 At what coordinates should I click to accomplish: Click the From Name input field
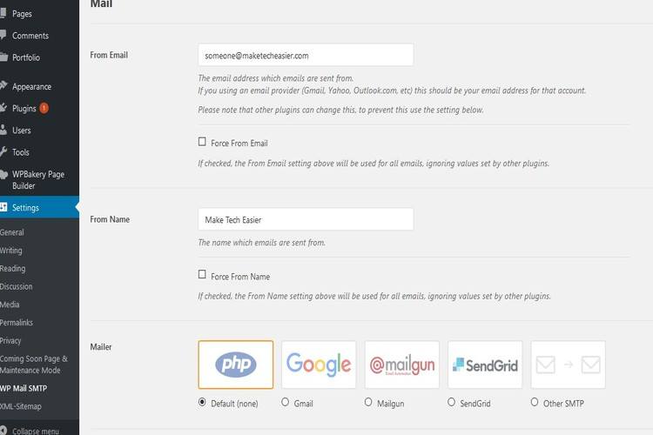306,219
